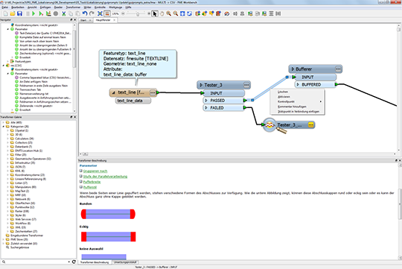The width and height of the screenshot is (402, 269).
Task: Activate the hand Pan tool
Action: point(162,13)
